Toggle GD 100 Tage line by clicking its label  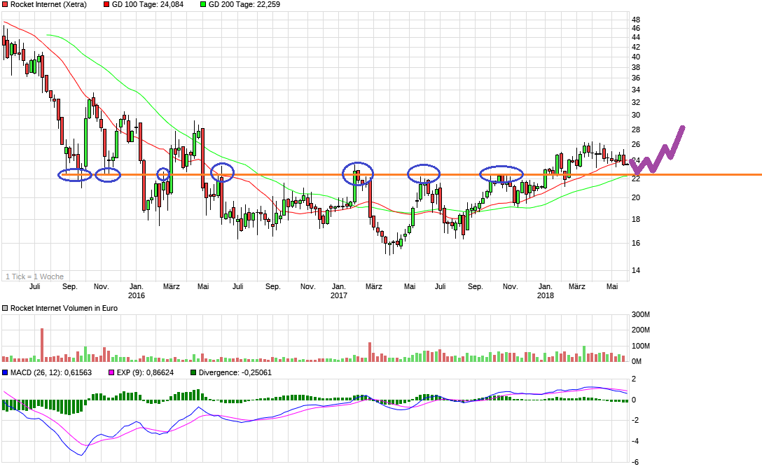tap(146, 6)
